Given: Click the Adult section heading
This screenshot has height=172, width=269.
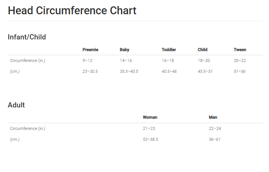Looking at the screenshot, I should (x=16, y=105).
